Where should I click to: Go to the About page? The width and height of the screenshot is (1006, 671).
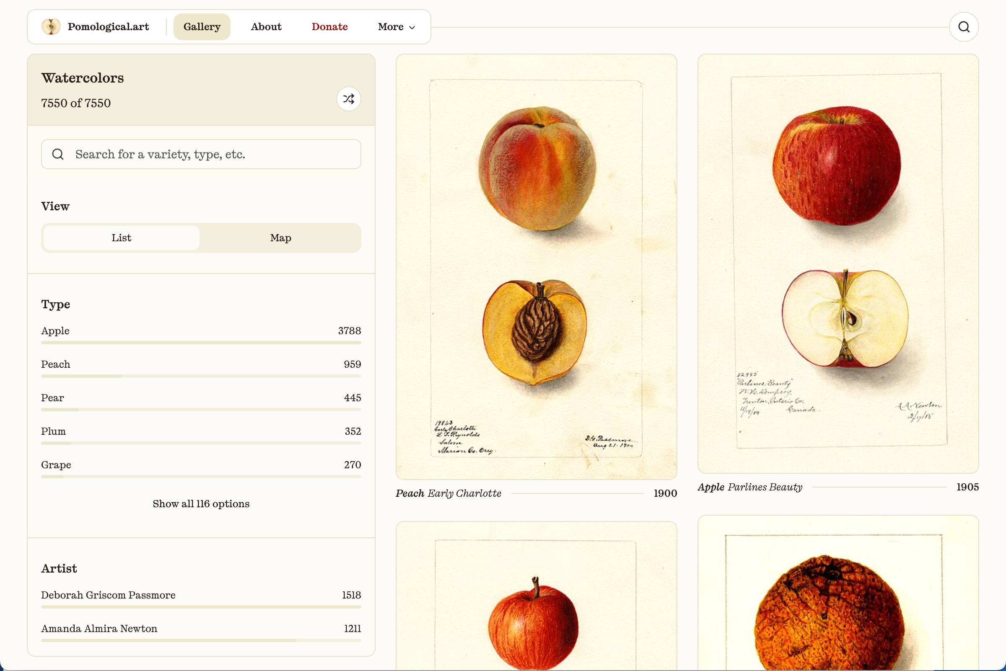tap(266, 27)
